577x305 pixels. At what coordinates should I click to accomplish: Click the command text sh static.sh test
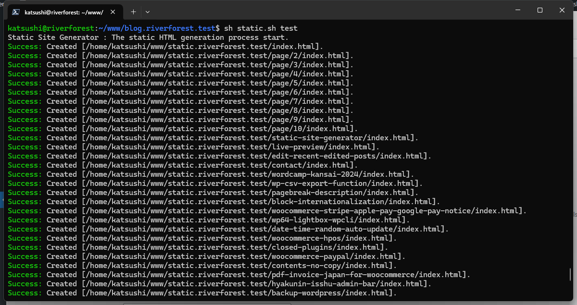pos(262,28)
